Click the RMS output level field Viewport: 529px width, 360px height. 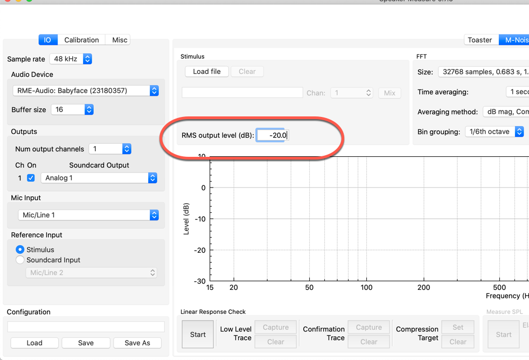click(x=273, y=135)
